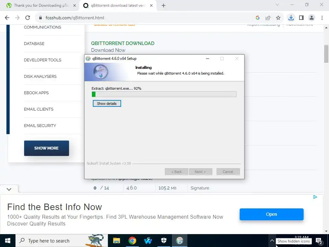Collapse the ad panel with chevron

[x=9, y=189]
